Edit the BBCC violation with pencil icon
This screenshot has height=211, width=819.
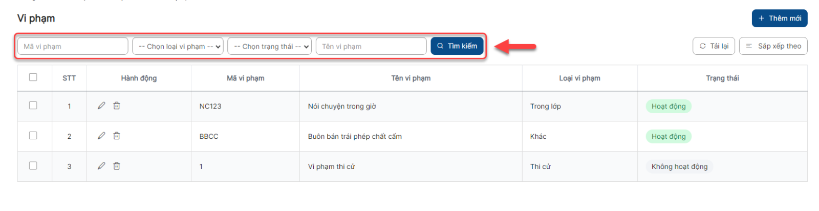pos(101,136)
